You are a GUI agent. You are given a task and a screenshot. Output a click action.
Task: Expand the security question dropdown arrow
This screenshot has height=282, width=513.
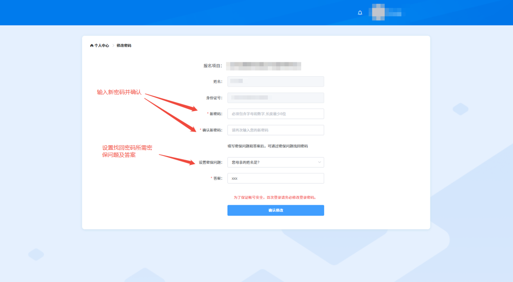(319, 162)
